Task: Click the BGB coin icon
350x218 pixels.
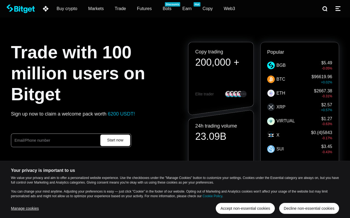Action: coord(271,65)
